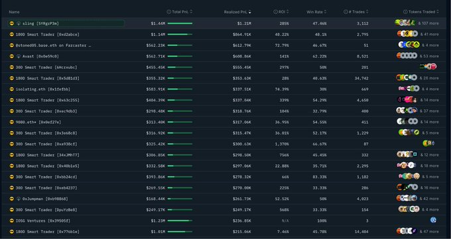The image size is (451, 239).
Task: Click the token icons in the 0xJumpman row
Action: 407,198
